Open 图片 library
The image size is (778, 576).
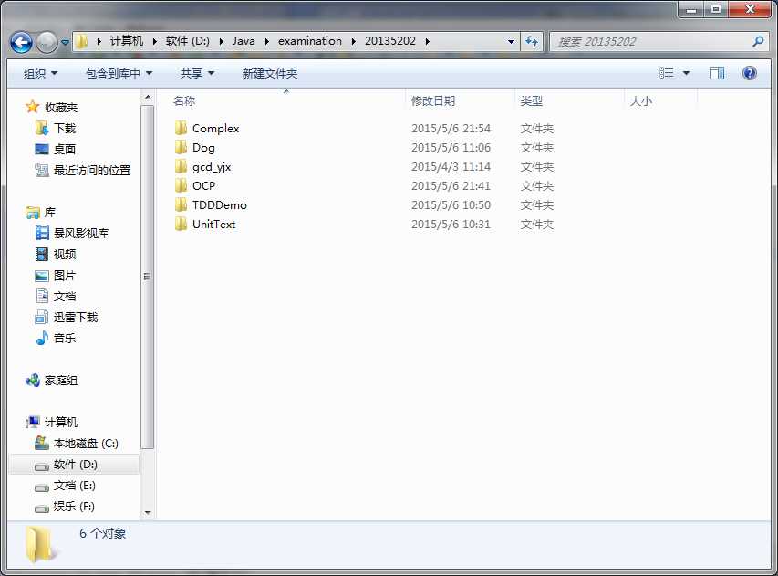65,275
